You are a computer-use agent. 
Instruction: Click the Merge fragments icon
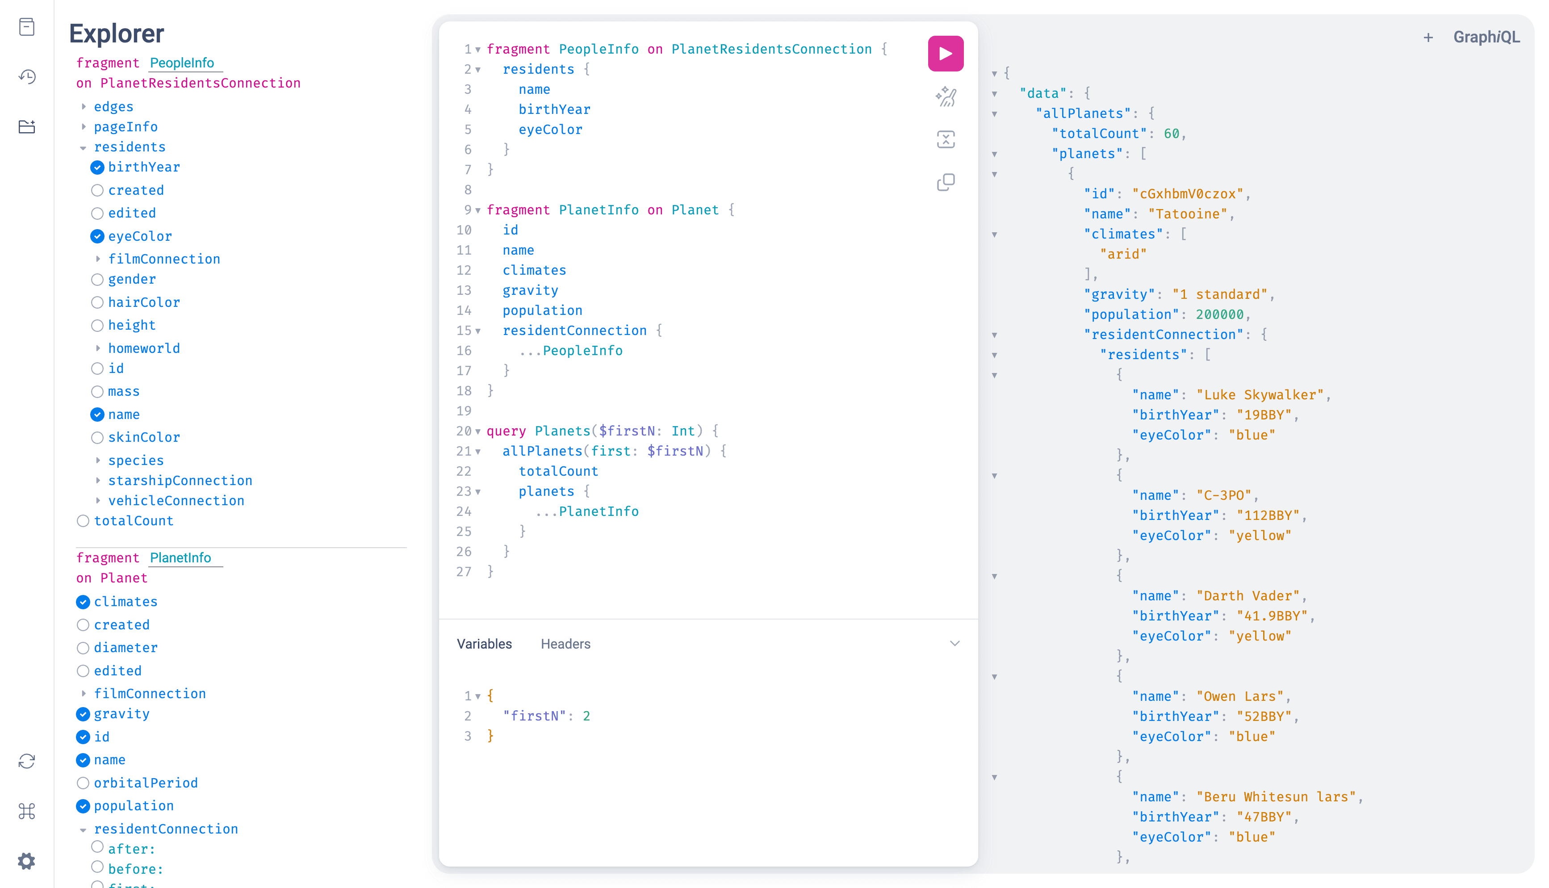(x=945, y=140)
